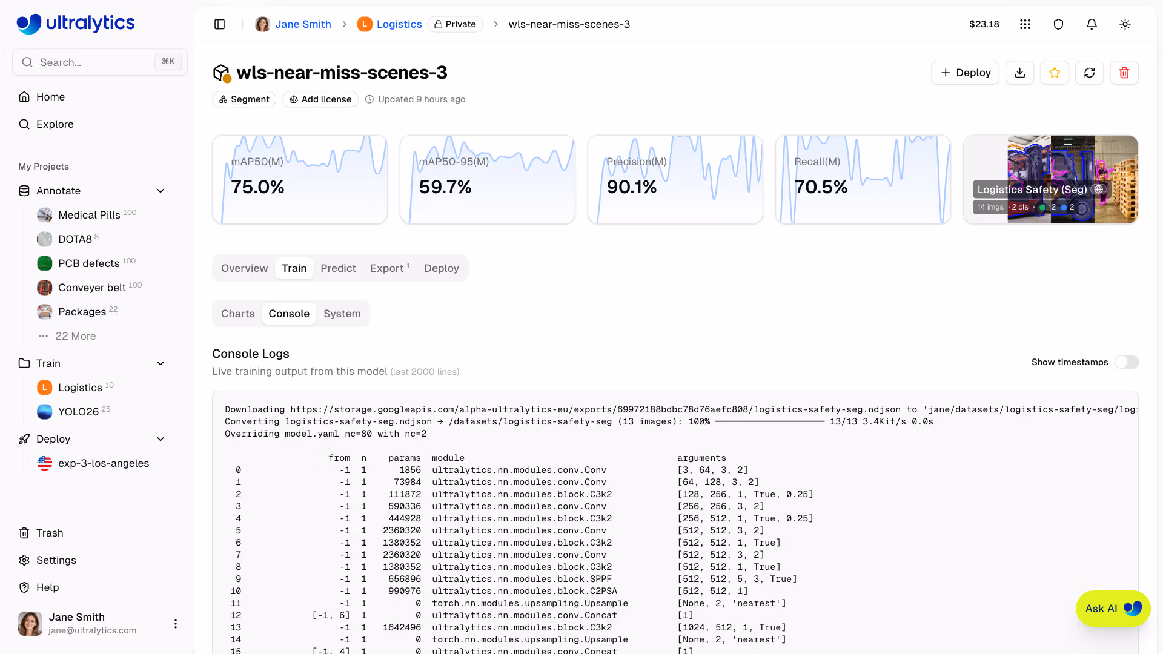Click the US flag deployment icon
The height and width of the screenshot is (654, 1163).
[x=45, y=463]
